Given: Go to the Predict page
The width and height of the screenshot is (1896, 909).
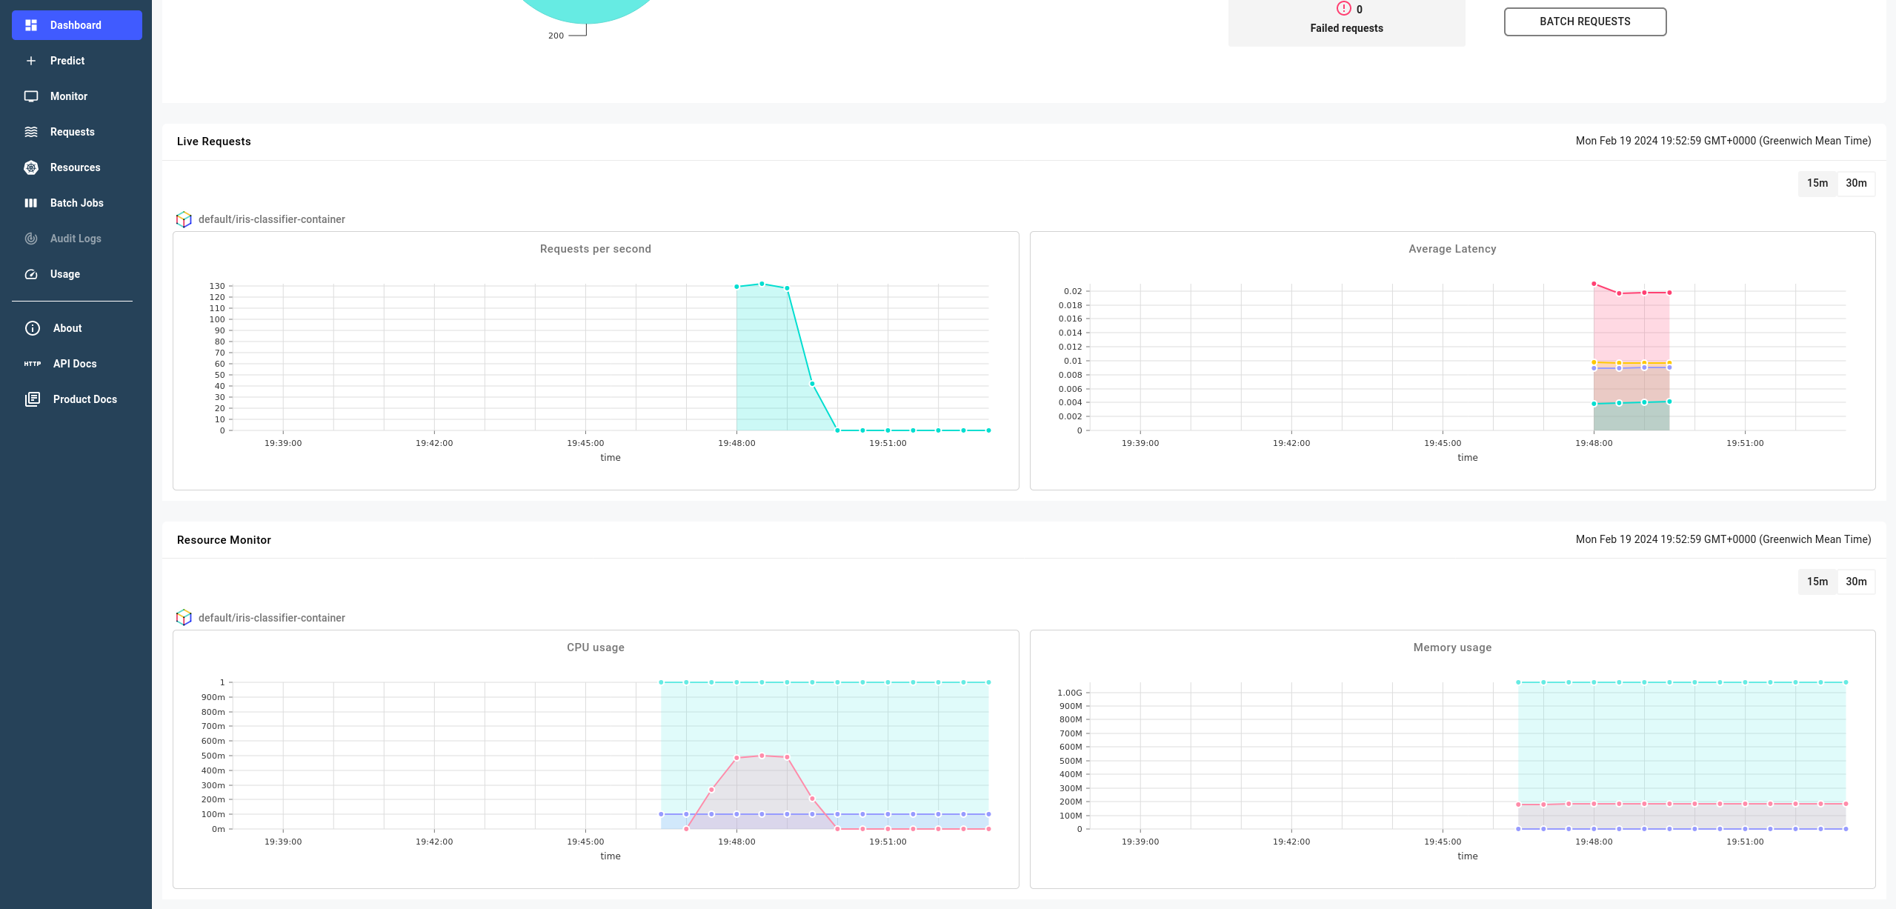Looking at the screenshot, I should pos(77,61).
